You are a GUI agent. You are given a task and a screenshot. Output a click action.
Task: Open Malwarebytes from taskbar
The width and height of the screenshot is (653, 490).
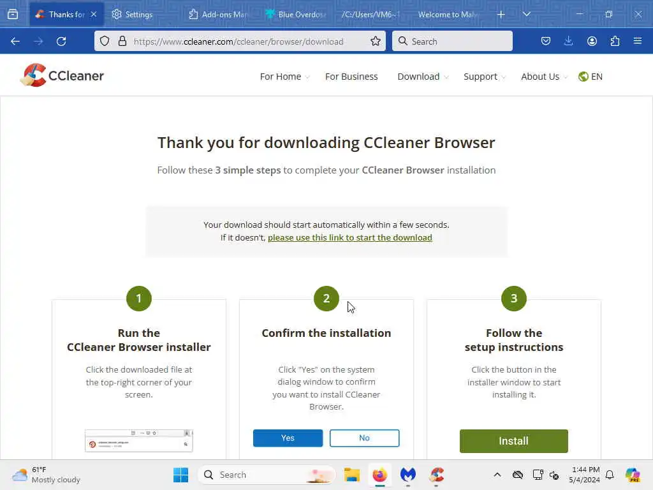point(408,475)
